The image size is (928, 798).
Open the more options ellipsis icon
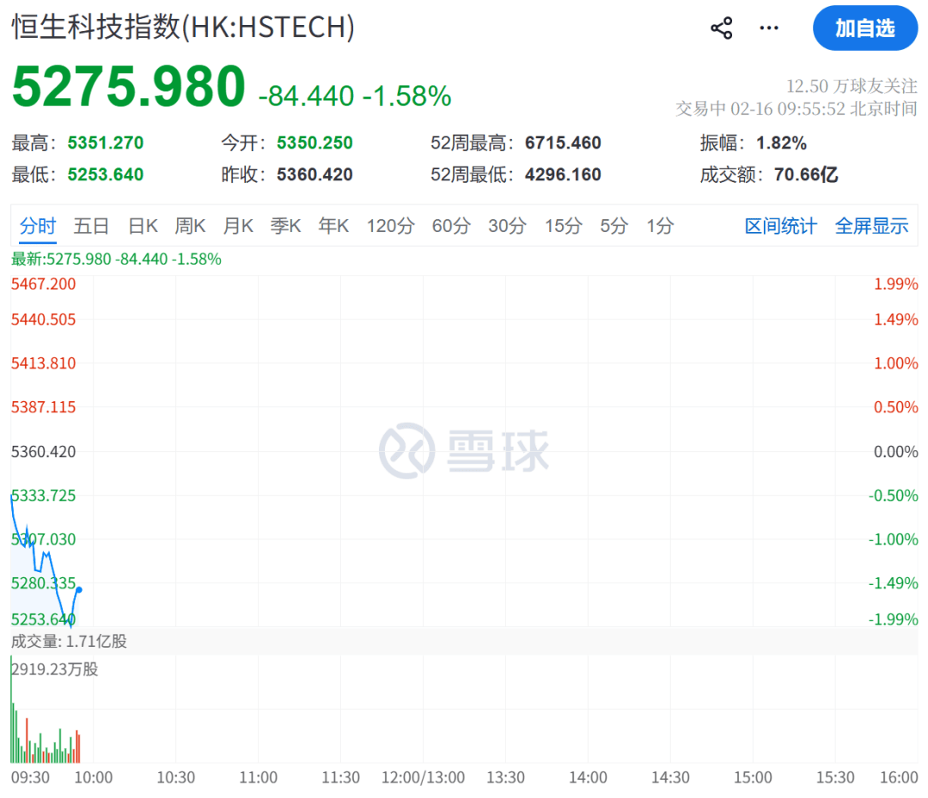[x=768, y=27]
